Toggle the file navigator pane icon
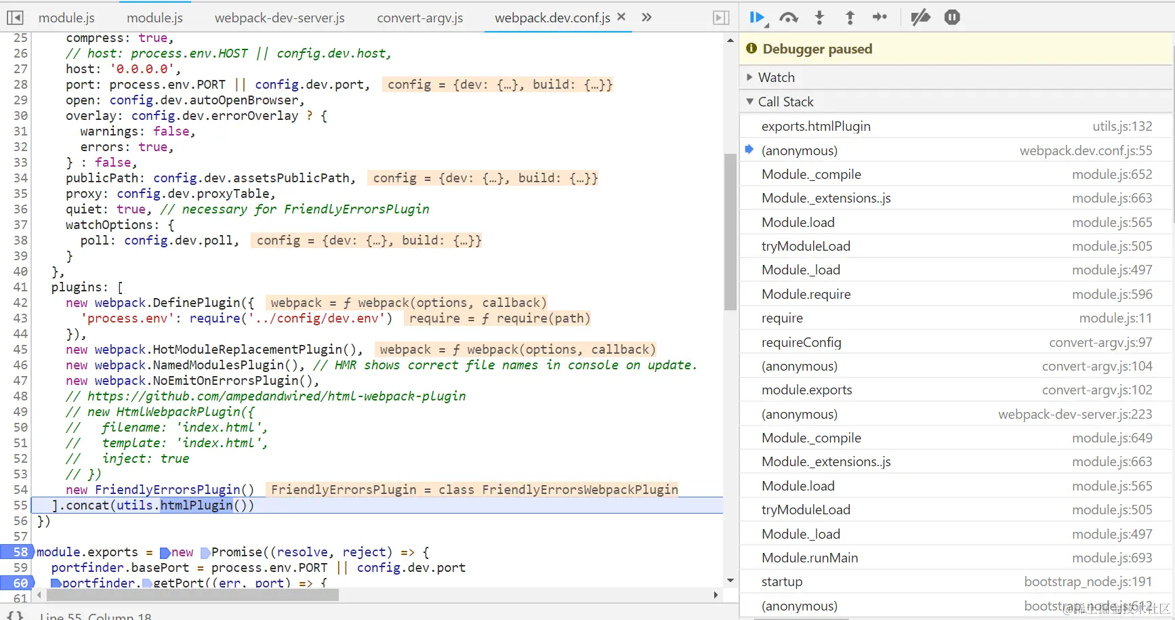The image size is (1175, 620). click(15, 18)
